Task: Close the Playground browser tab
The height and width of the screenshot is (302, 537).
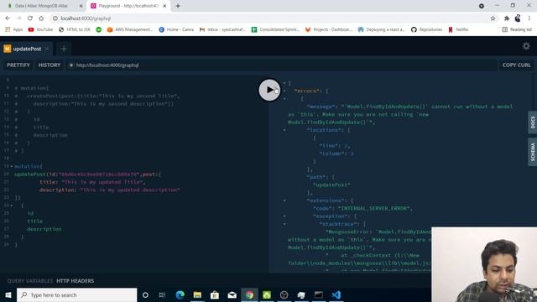Action: [164, 6]
